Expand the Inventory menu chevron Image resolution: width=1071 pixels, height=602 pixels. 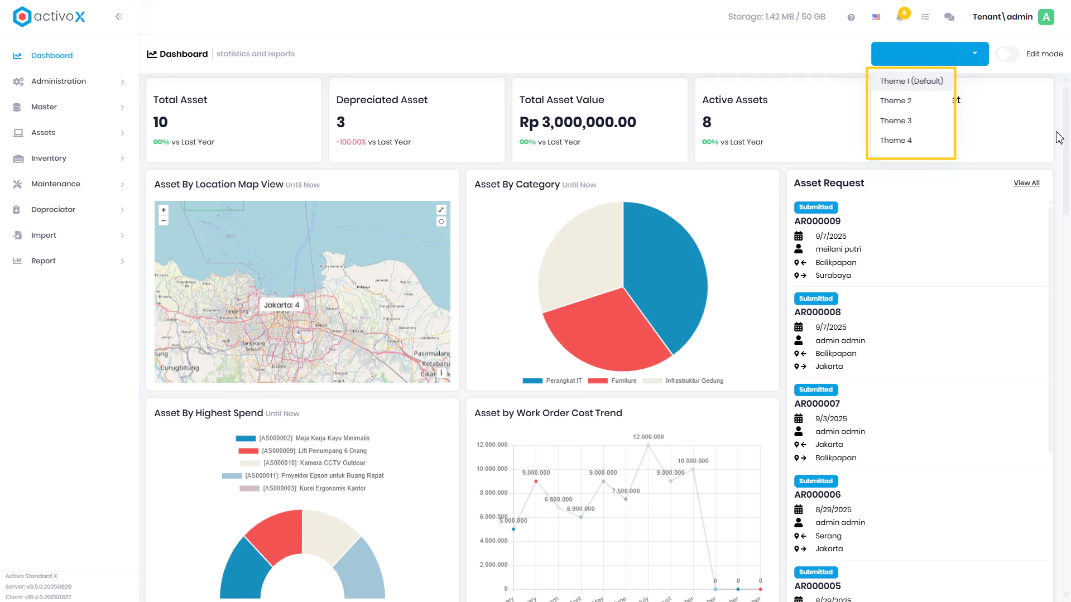(122, 159)
